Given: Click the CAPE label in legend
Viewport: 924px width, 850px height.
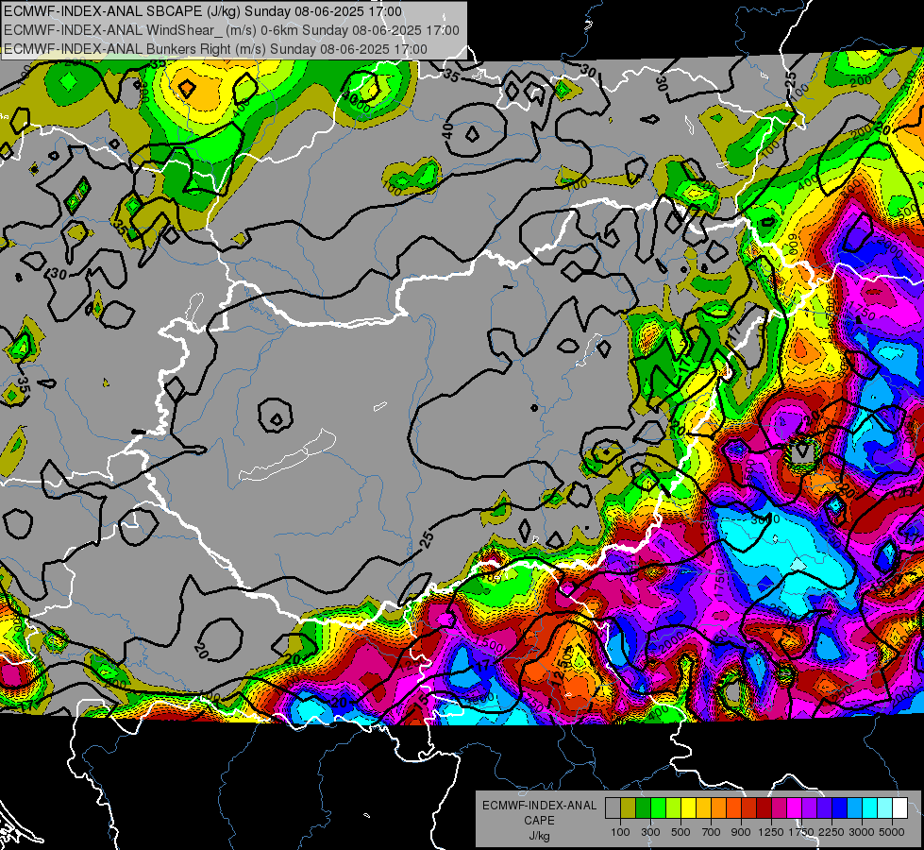Looking at the screenshot, I should (x=539, y=821).
